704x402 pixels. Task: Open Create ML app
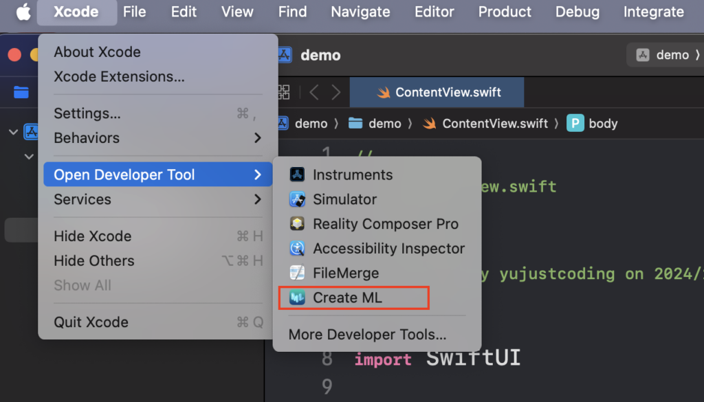pos(347,298)
